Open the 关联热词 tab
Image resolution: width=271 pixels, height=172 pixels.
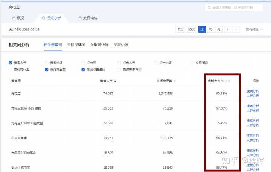[x=121, y=45]
